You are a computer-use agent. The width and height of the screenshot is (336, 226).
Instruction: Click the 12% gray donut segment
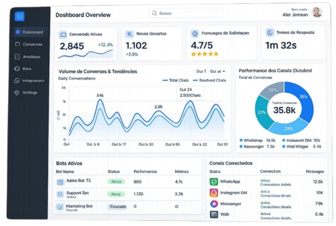[273, 90]
